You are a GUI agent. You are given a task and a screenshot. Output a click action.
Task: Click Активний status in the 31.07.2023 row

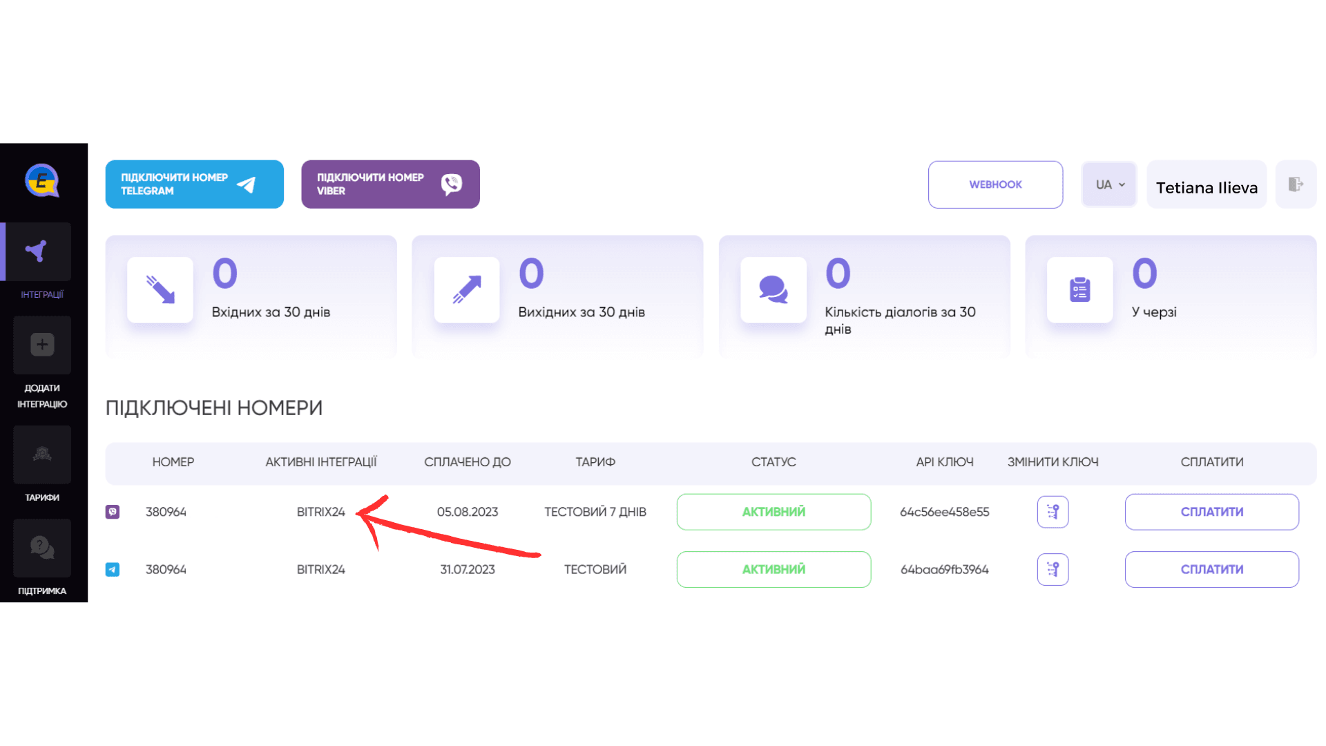(773, 569)
